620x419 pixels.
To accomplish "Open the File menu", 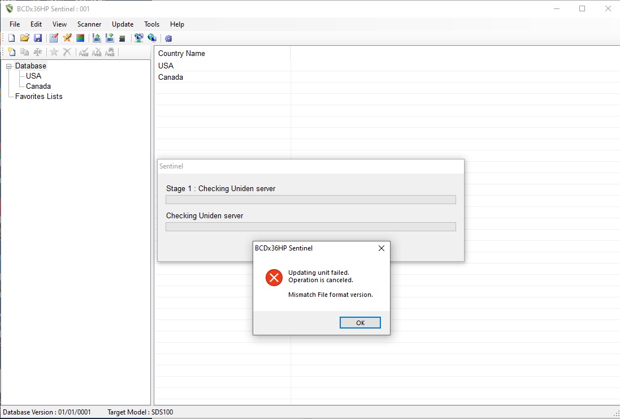I will [x=15, y=24].
